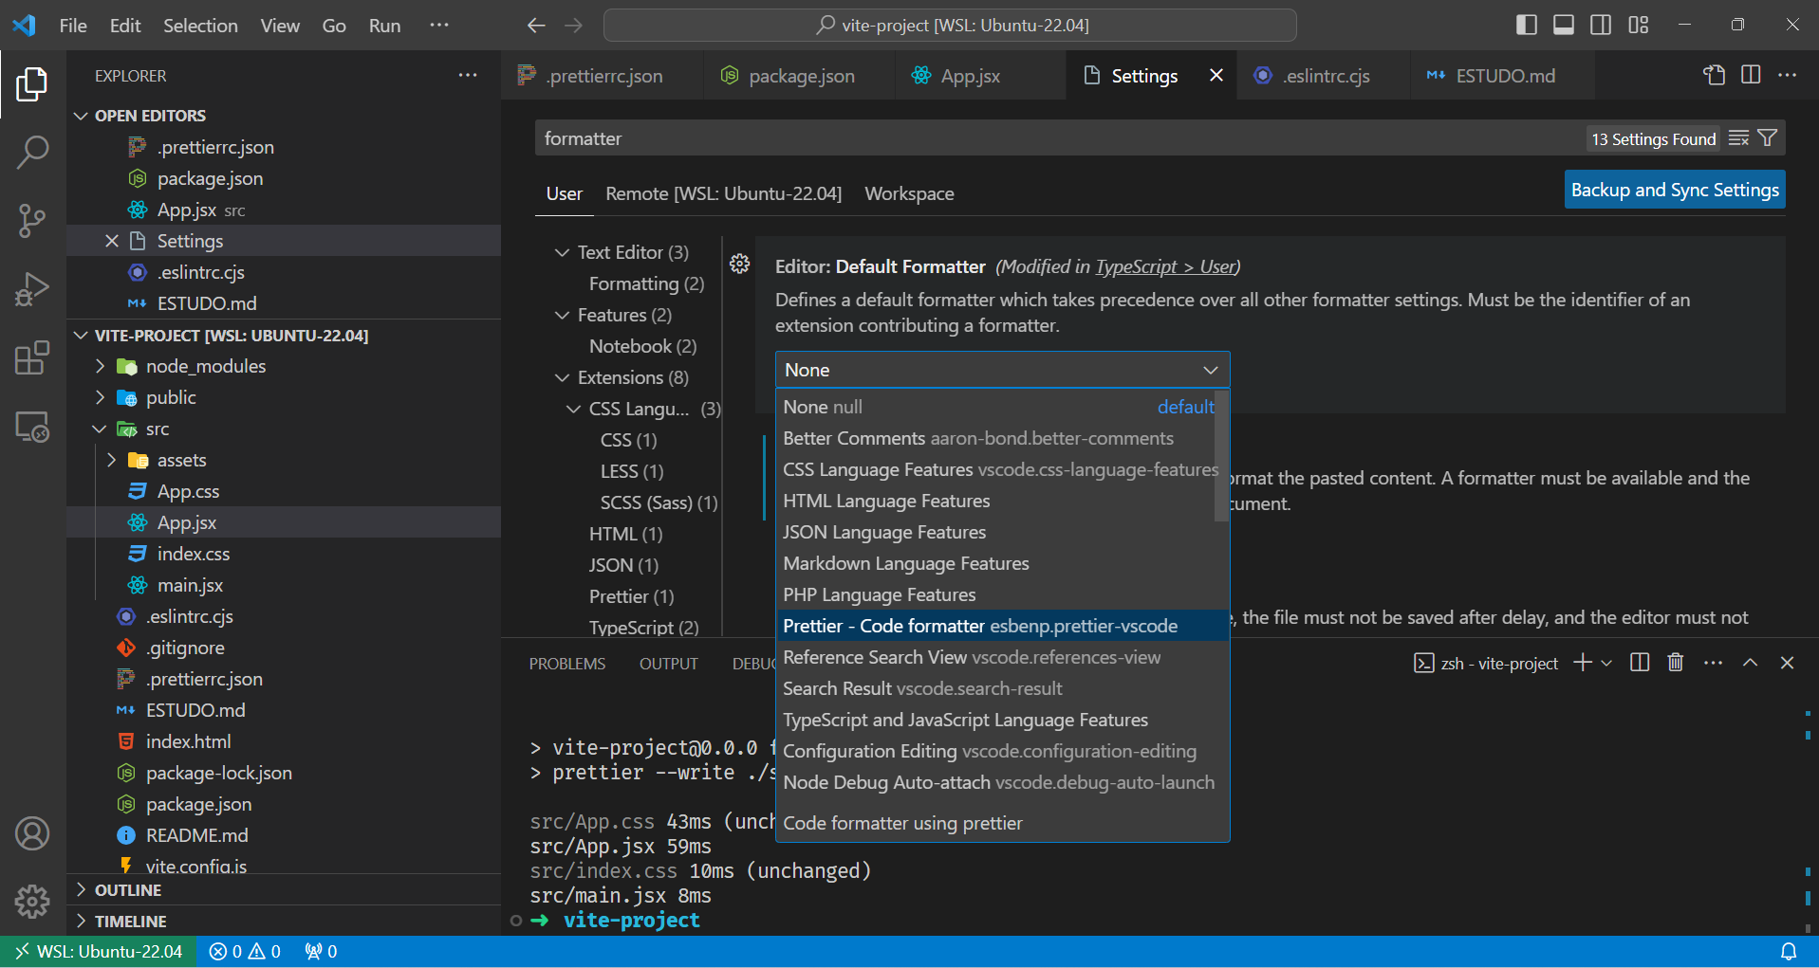Click the Explorer views and more actions ellipsis

[x=468, y=75]
